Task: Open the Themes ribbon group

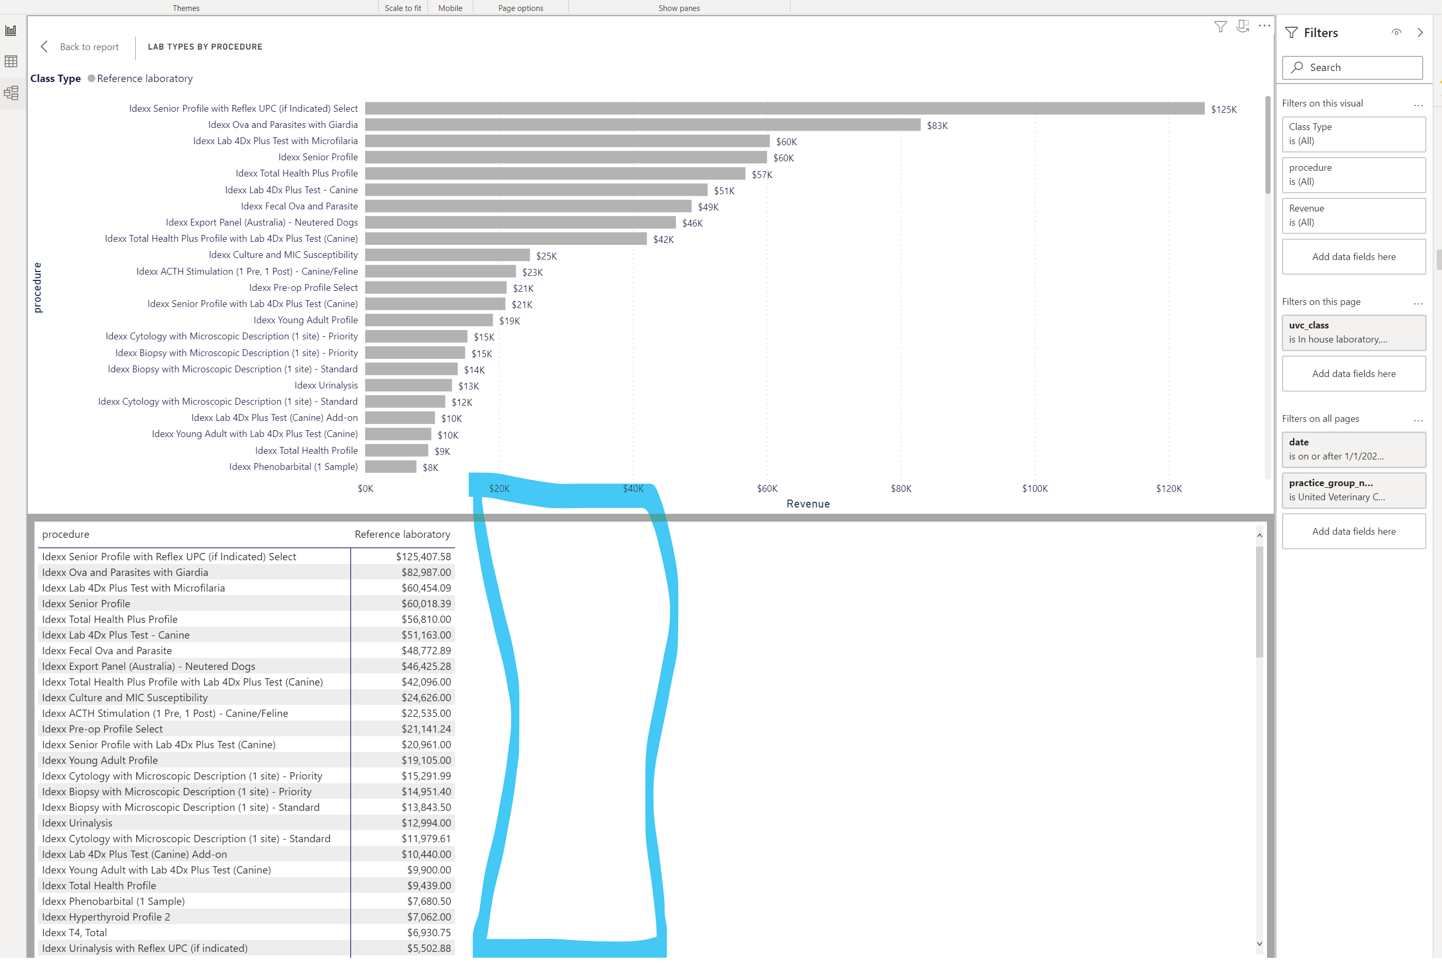Action: (185, 8)
